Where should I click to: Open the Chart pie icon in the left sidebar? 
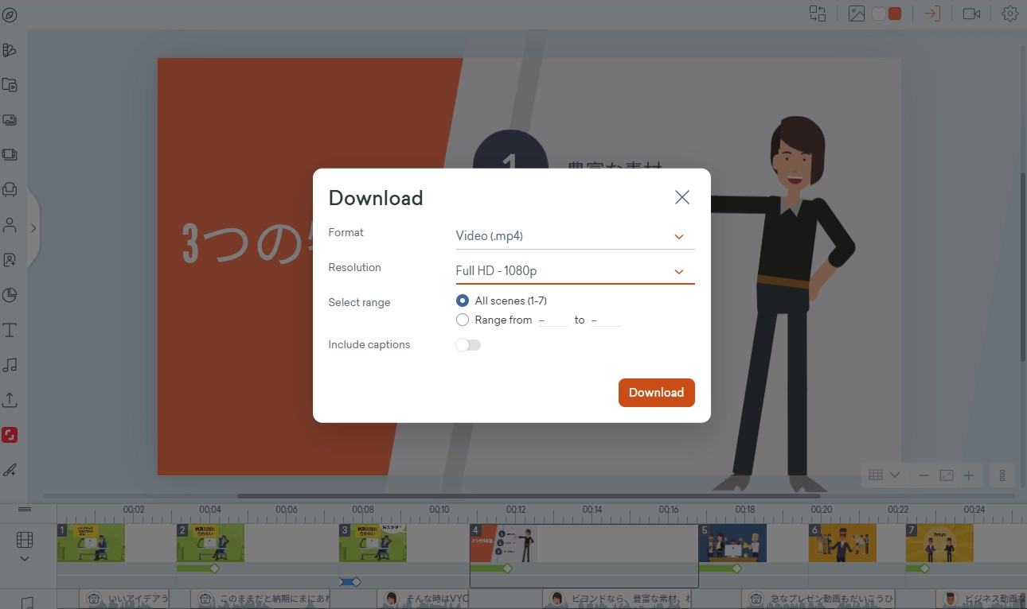click(10, 295)
